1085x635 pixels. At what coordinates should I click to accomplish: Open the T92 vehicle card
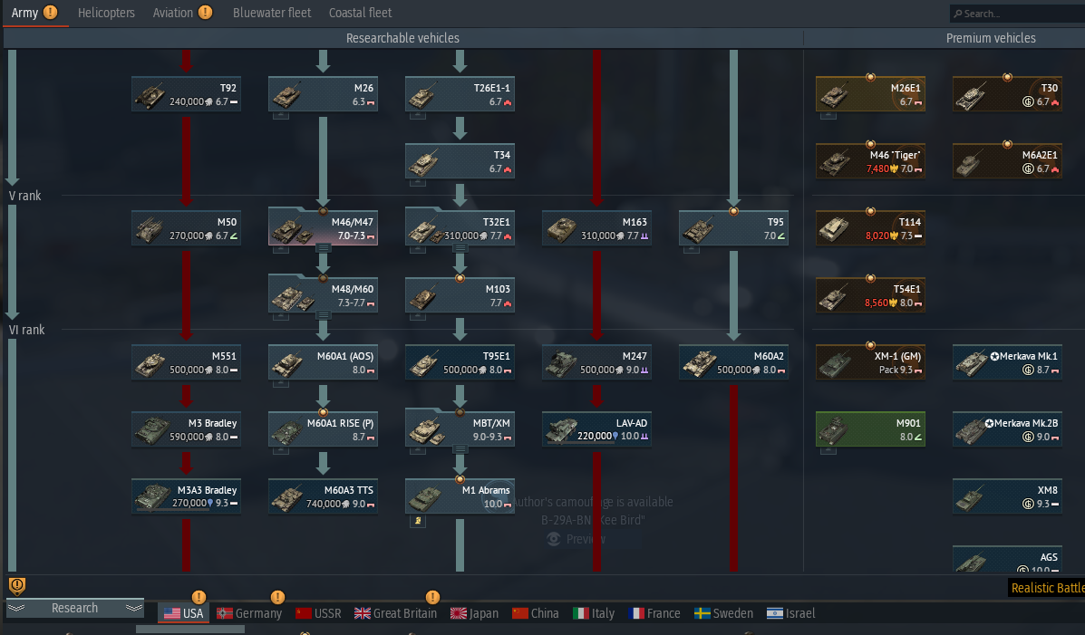coord(186,94)
